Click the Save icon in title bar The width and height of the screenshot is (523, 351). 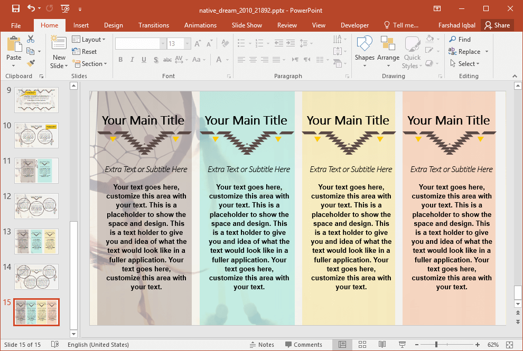(15, 9)
